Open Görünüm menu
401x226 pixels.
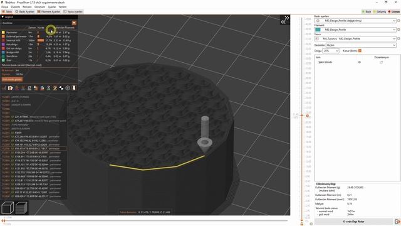point(39,7)
